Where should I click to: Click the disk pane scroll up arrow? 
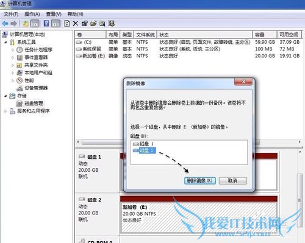coord(300,152)
